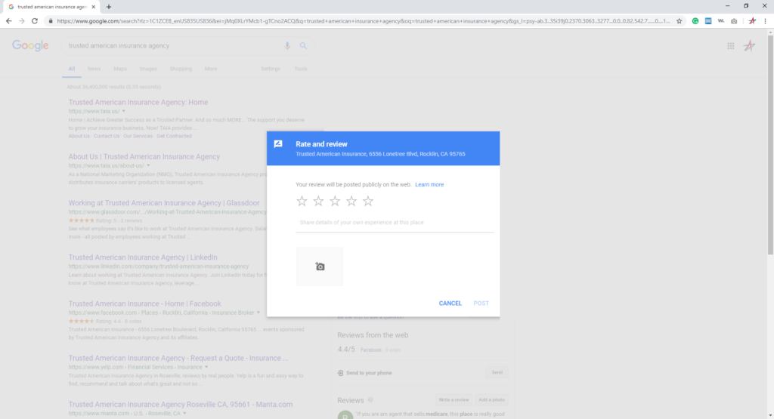Click the red star extension icon in toolbar
The width and height of the screenshot is (774, 419).
click(752, 20)
